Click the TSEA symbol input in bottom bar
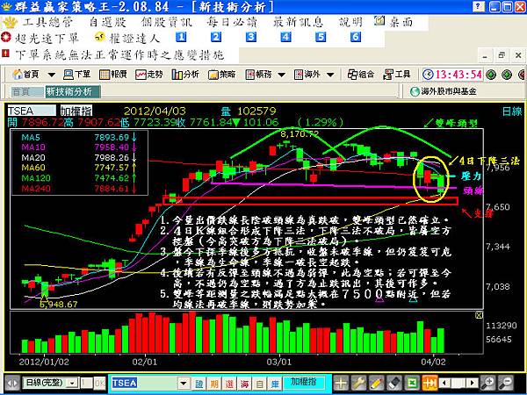 point(143,383)
